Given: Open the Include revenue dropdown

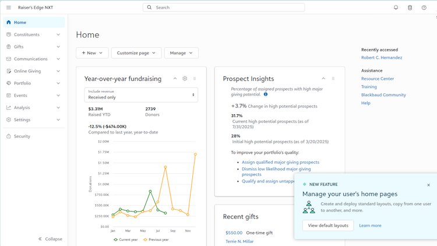Looking at the screenshot, I should [x=141, y=95].
